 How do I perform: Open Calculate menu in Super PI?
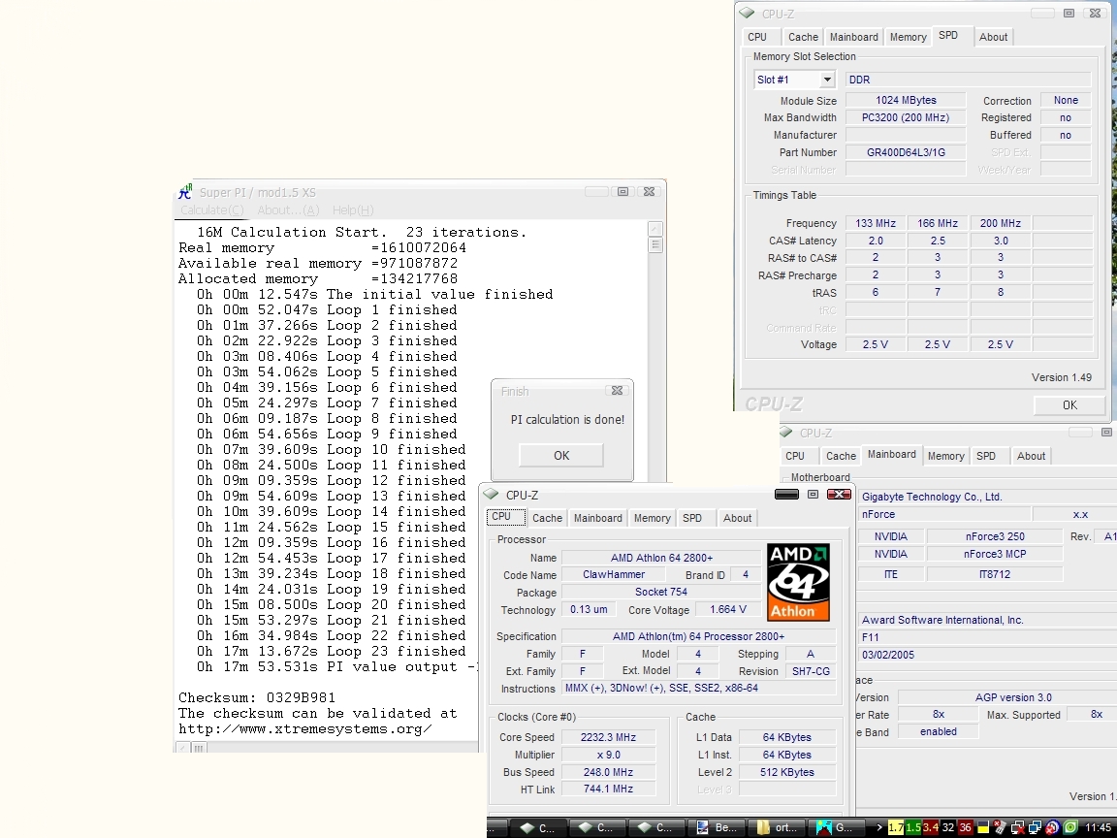[211, 210]
